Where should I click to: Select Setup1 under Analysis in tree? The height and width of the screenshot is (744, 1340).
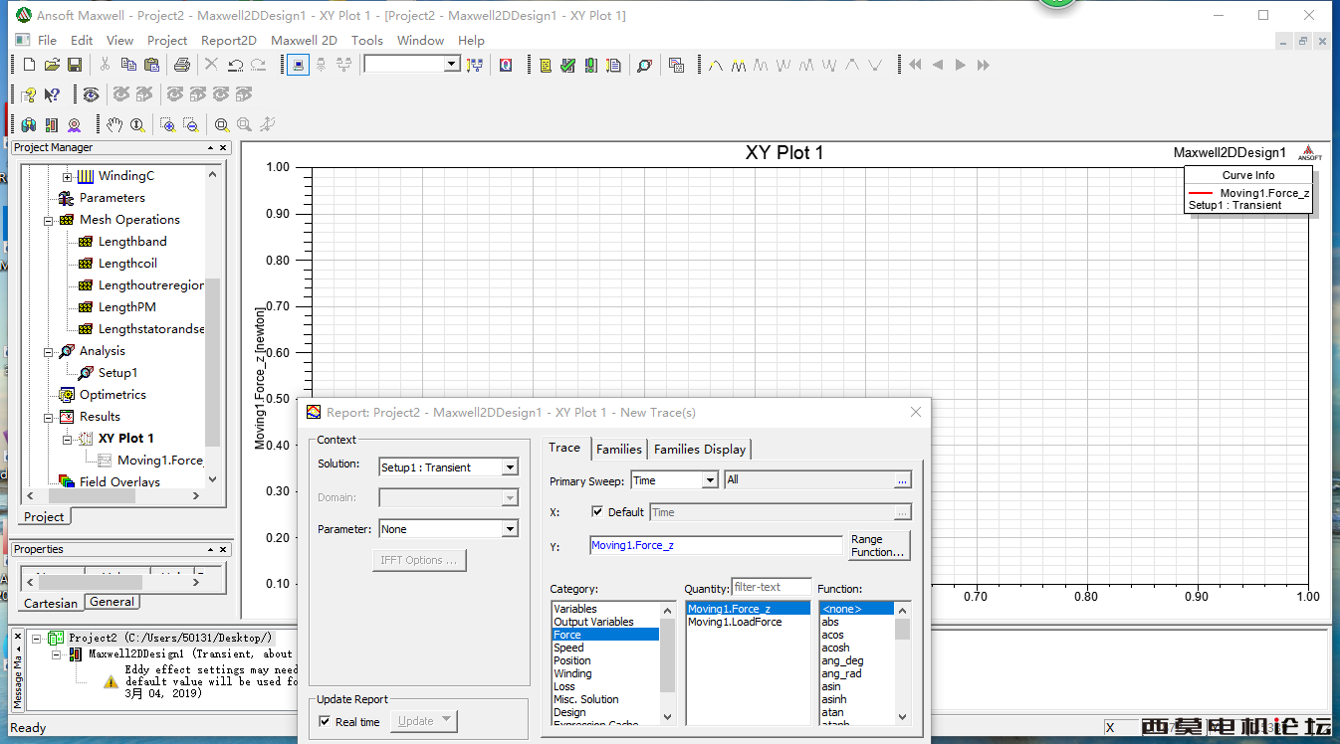tap(117, 373)
